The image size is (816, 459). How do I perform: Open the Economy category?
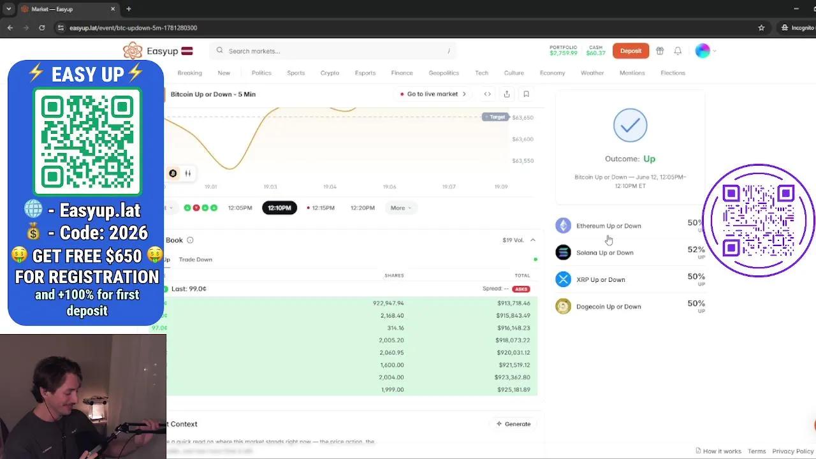[x=552, y=73]
